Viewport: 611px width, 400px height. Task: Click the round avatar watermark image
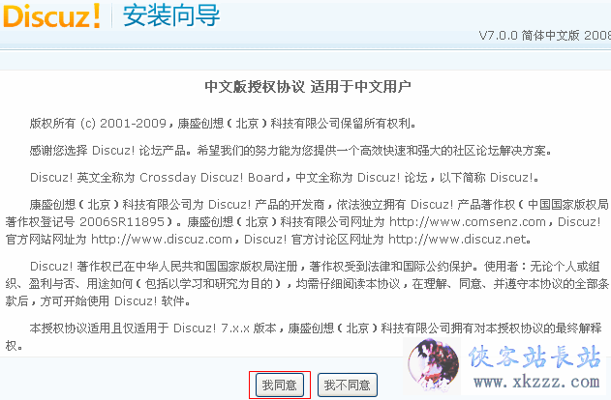click(433, 364)
